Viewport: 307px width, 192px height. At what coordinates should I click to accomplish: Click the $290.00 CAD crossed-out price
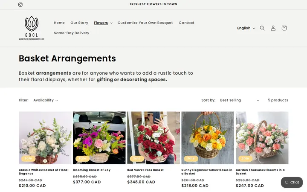click(247, 180)
